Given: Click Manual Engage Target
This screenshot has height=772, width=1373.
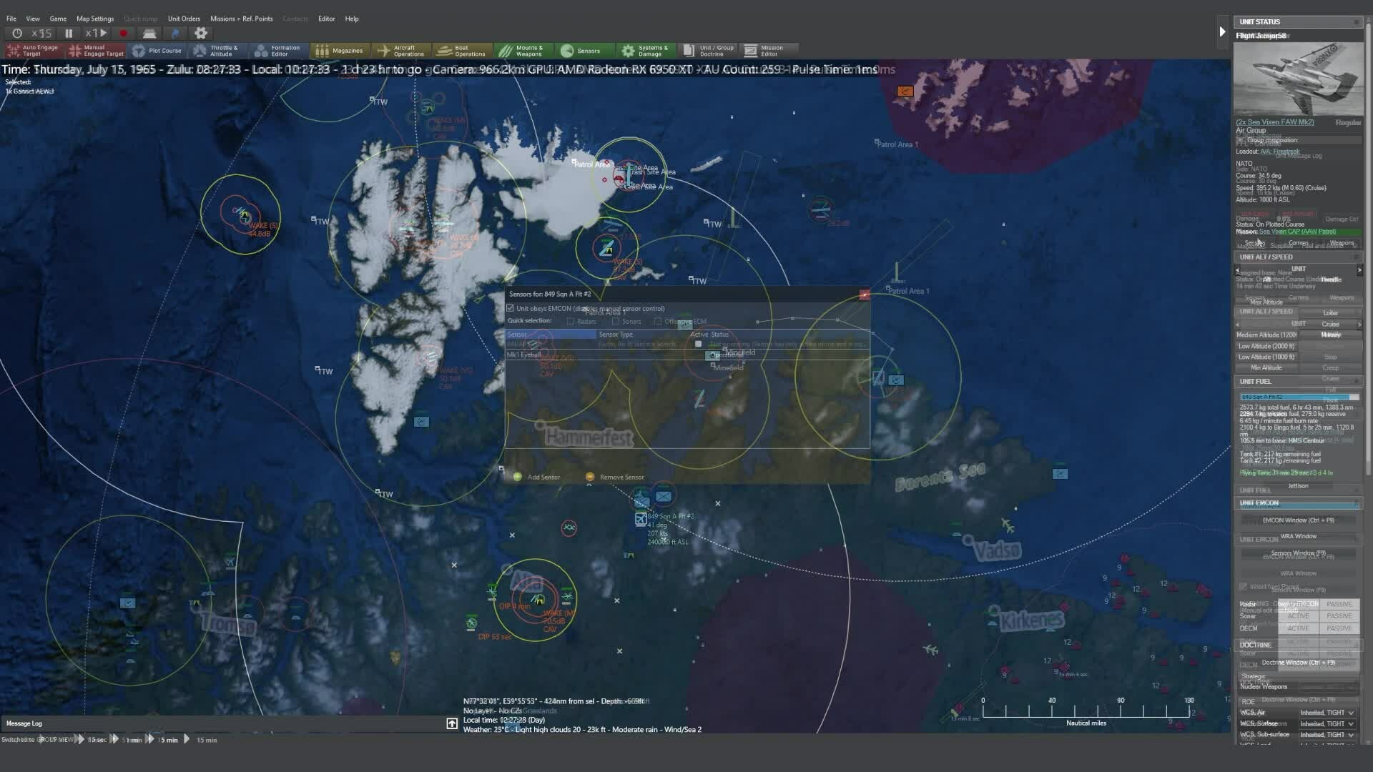Looking at the screenshot, I should [x=96, y=51].
